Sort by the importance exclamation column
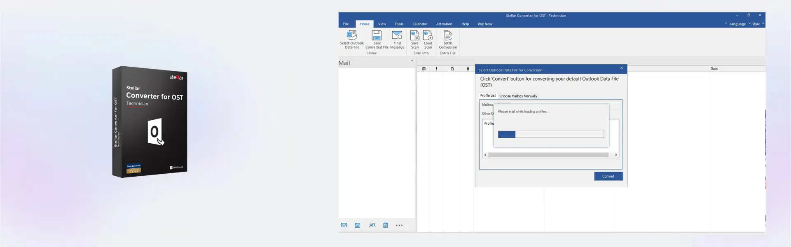The height and width of the screenshot is (247, 791). point(436,69)
